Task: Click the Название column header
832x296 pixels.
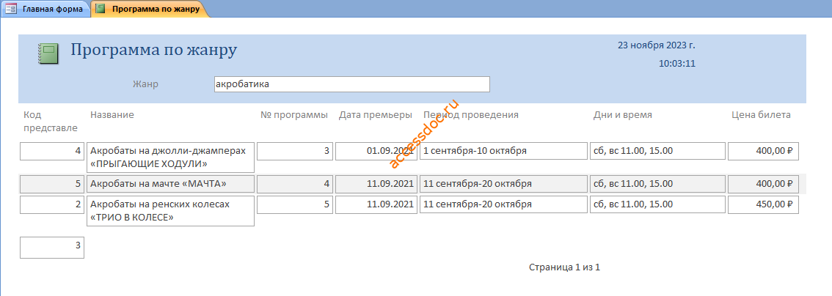Action: pos(112,115)
